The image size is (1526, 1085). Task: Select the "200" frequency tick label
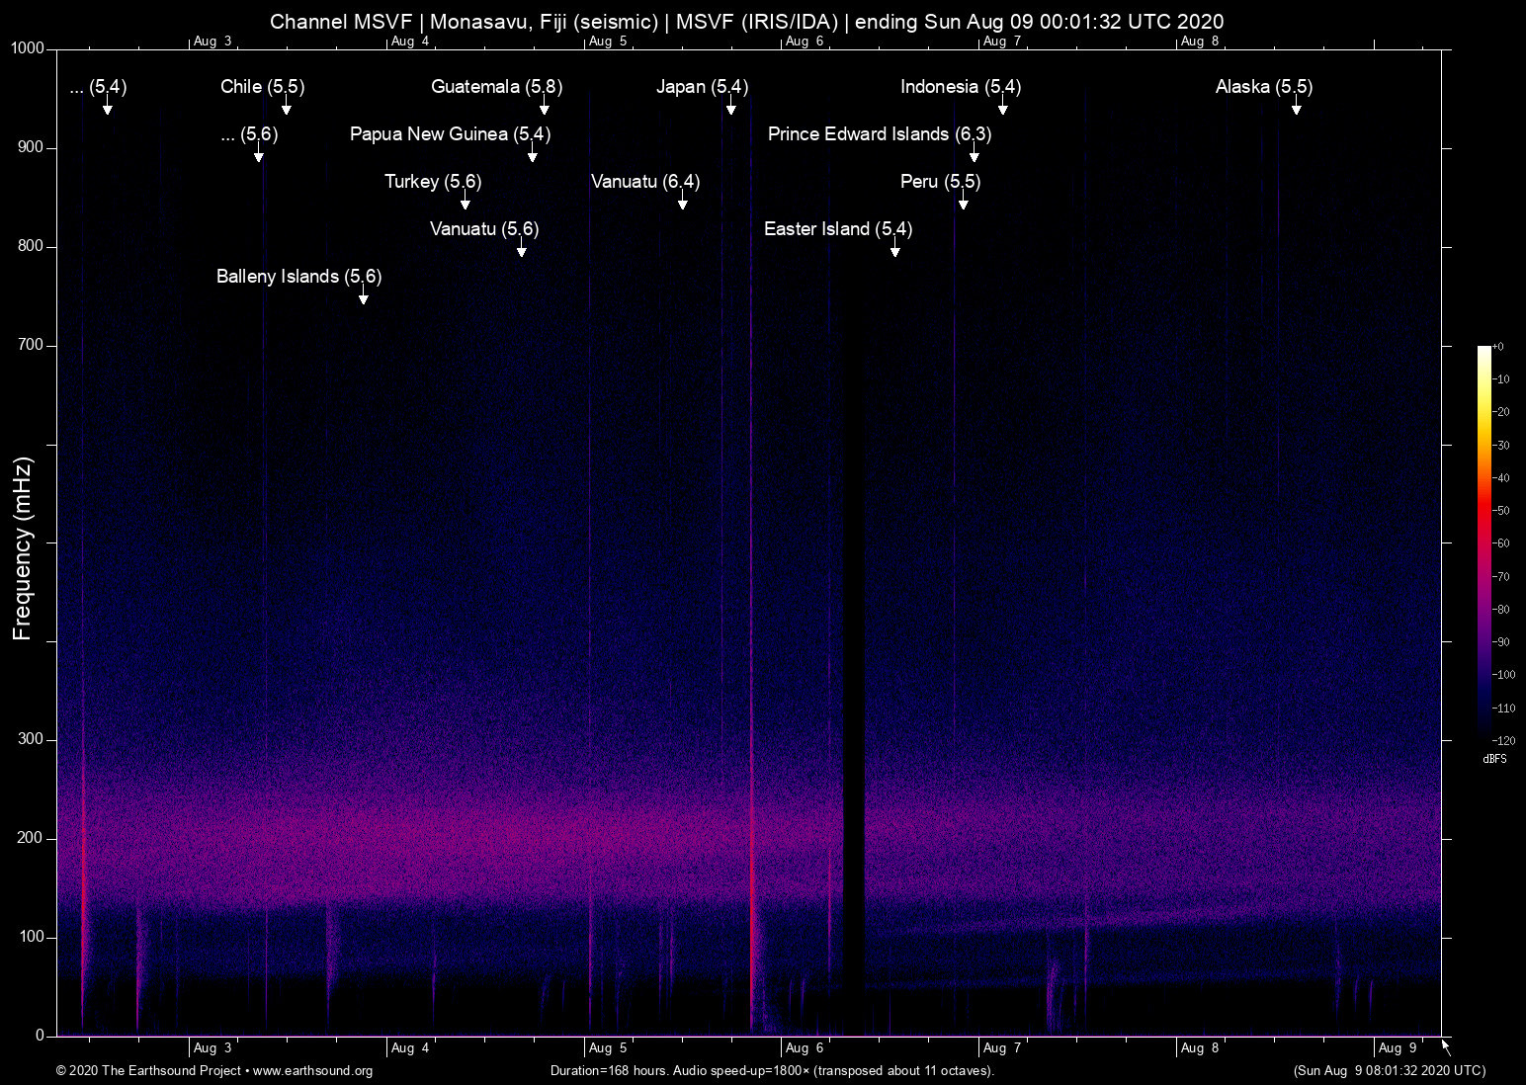coord(31,838)
